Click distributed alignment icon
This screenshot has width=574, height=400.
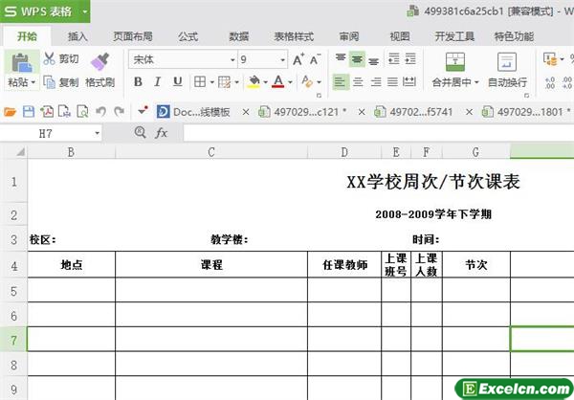[x=408, y=81]
